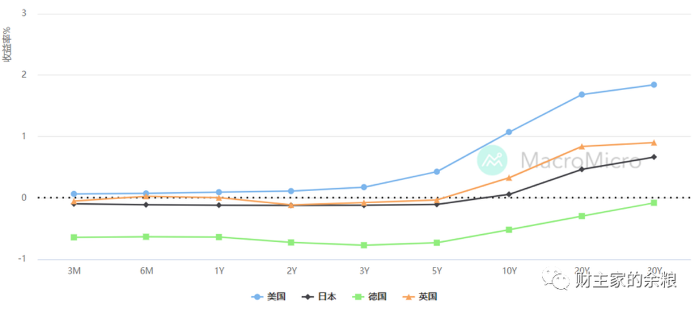
Task: Click the black diamond legend marker
Action: pyautogui.click(x=308, y=297)
